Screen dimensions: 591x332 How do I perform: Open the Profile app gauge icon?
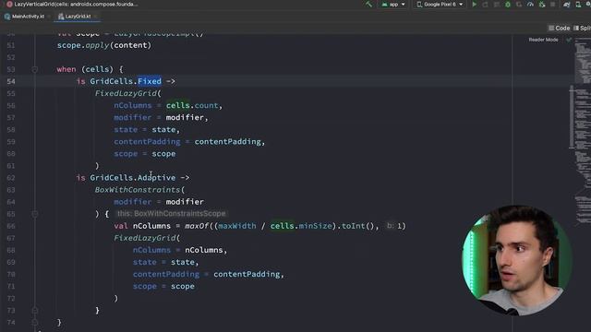[530, 5]
